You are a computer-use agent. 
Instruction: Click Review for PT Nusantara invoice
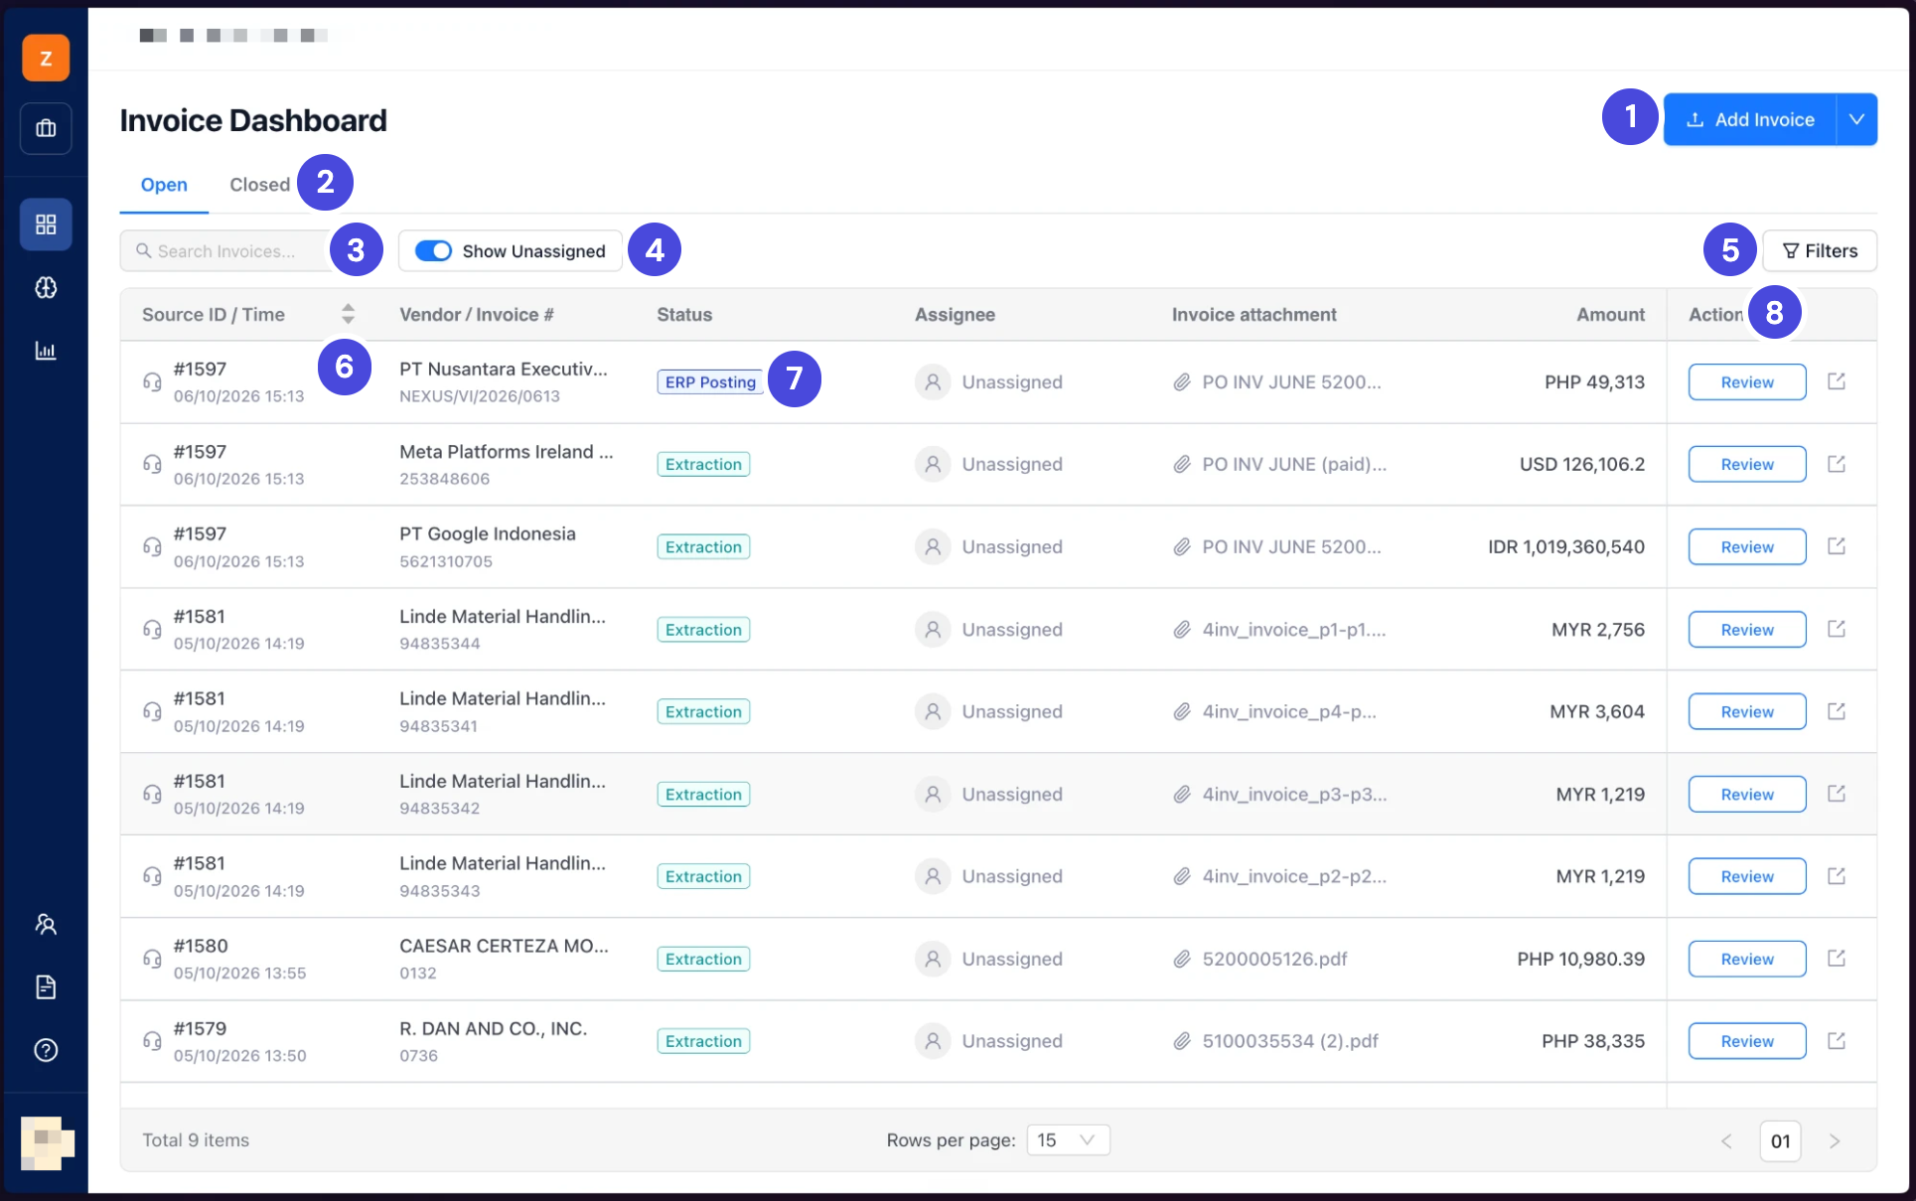coord(1747,382)
